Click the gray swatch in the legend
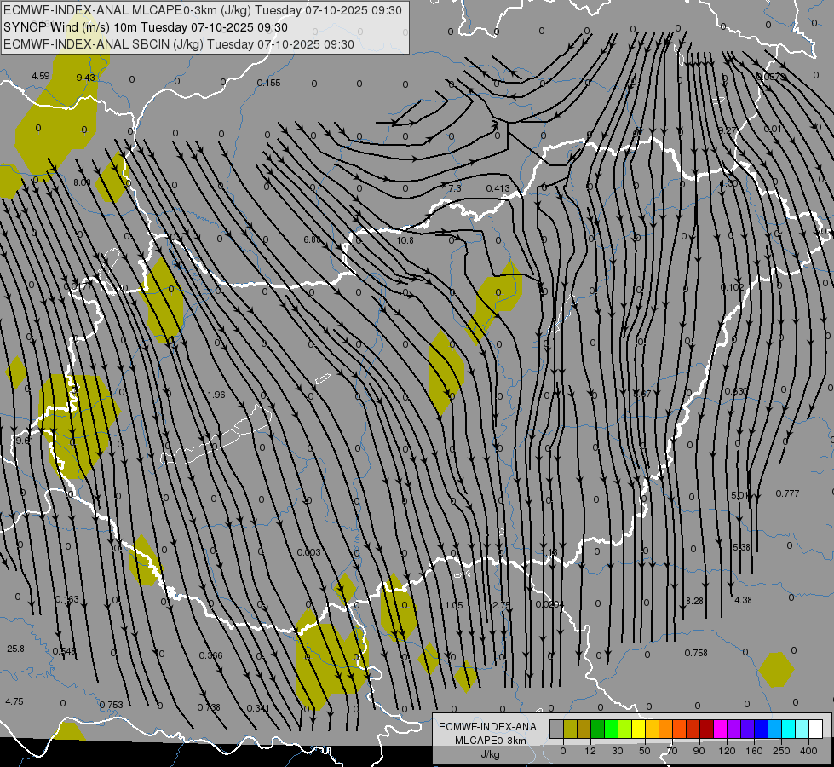The width and height of the screenshot is (834, 767). (x=556, y=729)
